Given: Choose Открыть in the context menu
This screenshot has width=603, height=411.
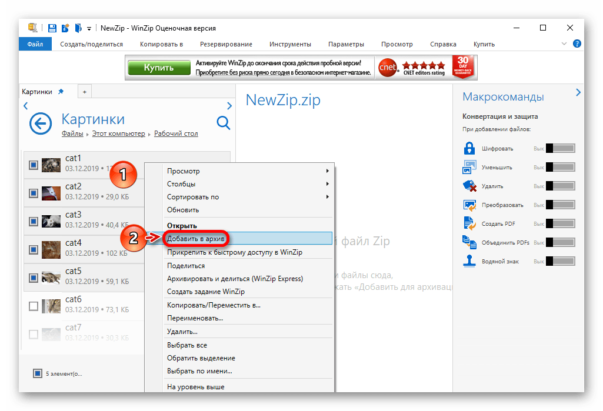Looking at the screenshot, I should 248,226.
